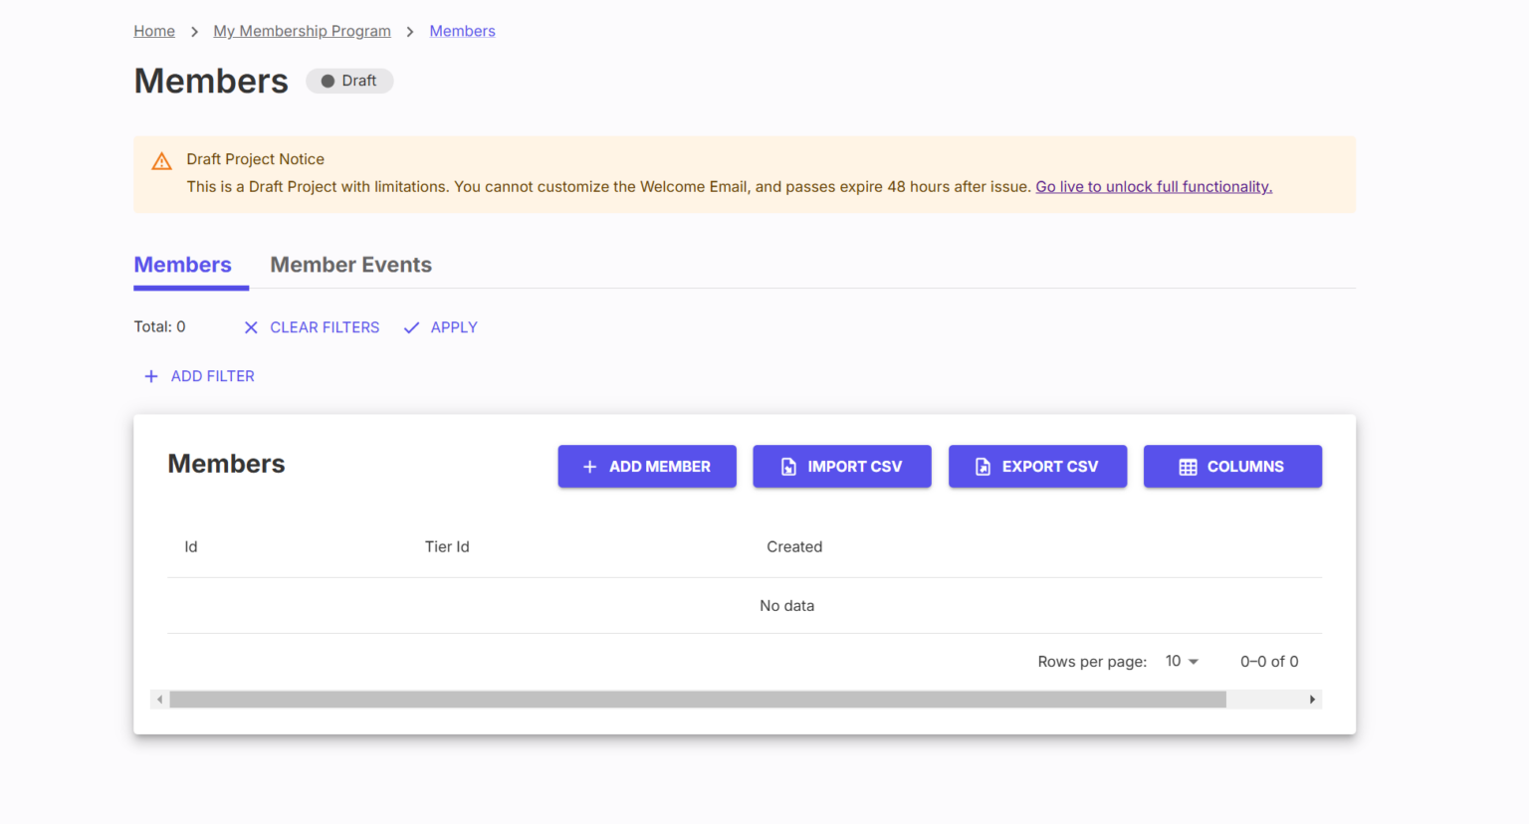The image size is (1529, 824).
Task: Click the X icon beside Clear Filters
Action: coord(251,327)
